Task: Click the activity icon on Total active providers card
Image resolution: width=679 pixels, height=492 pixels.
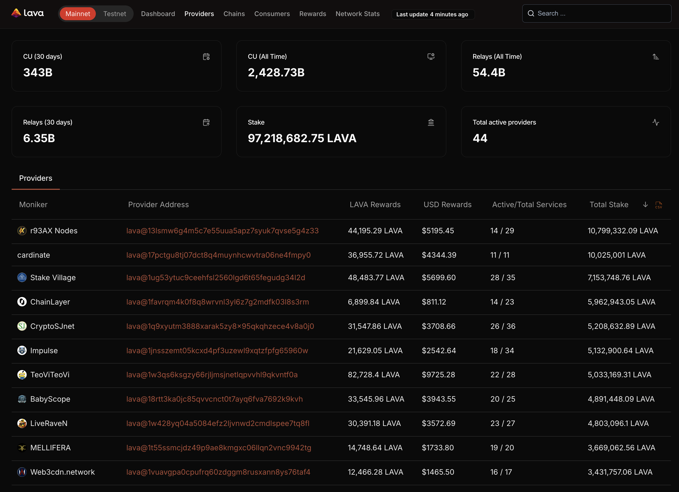Action: (x=656, y=122)
